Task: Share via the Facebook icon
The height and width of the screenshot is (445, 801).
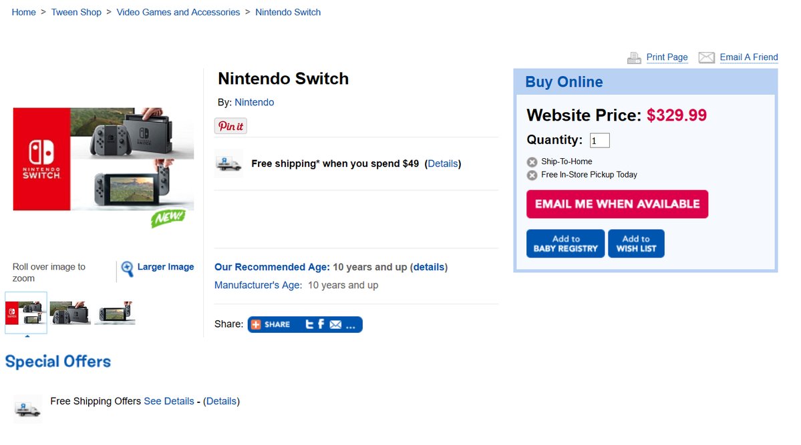Action: [321, 324]
